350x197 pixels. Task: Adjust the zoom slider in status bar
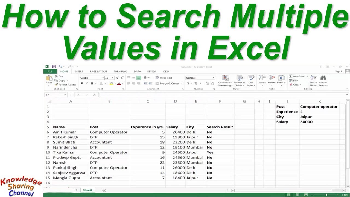pyautogui.click(x=326, y=195)
